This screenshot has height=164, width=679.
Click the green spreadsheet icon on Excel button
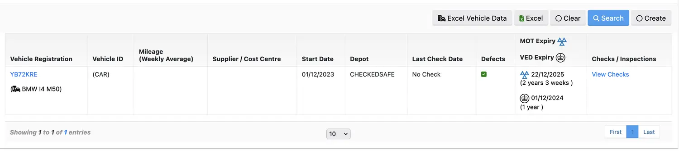click(521, 18)
